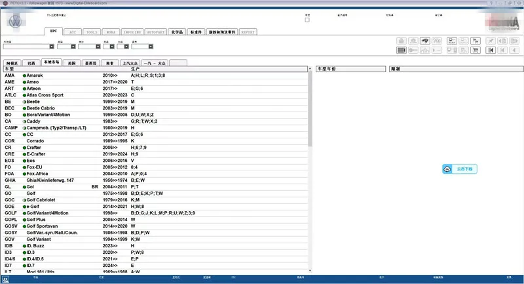Select the E-Crafter model row
Image resolution: width=524 pixels, height=284 pixels.
tap(155, 154)
